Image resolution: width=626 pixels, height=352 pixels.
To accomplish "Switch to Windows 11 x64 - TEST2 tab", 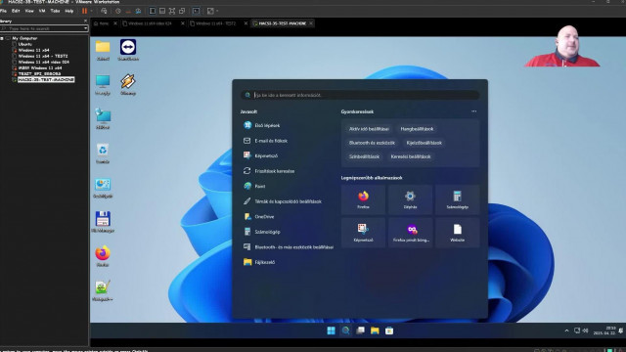I will [215, 23].
